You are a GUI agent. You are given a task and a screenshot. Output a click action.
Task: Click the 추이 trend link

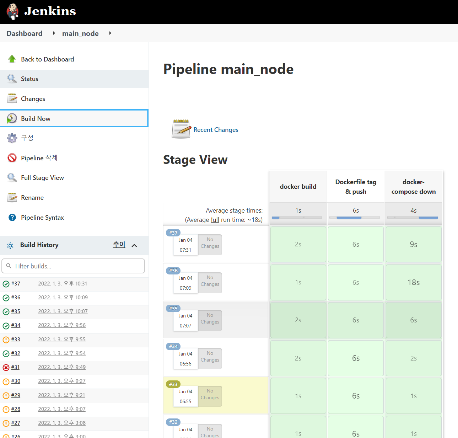(119, 245)
